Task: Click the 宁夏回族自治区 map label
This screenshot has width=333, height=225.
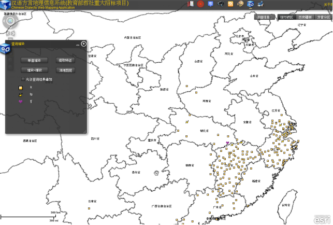Action: 134,65
